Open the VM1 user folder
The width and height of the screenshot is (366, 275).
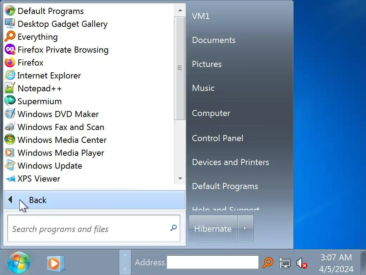(x=201, y=16)
